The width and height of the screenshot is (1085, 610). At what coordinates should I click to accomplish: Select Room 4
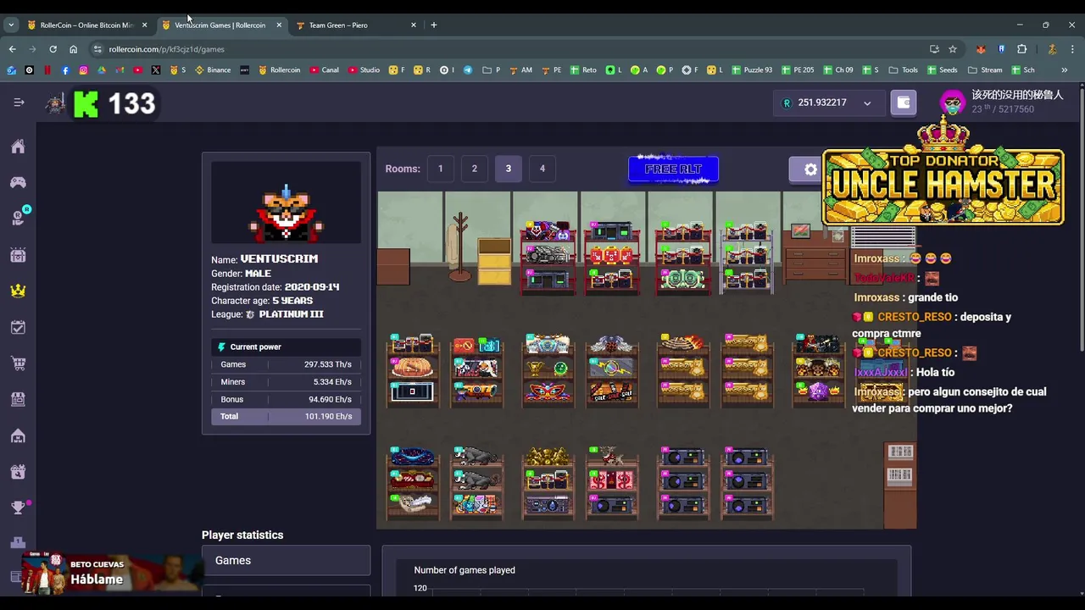pyautogui.click(x=542, y=169)
